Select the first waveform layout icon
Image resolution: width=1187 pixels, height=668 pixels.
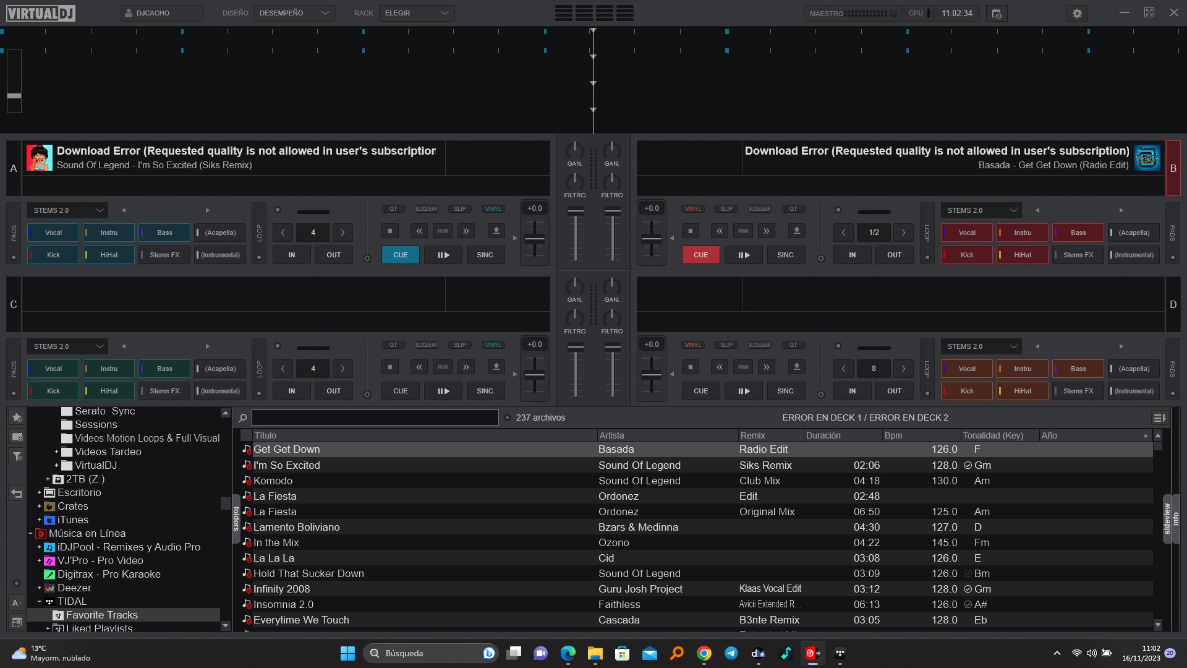pyautogui.click(x=563, y=13)
